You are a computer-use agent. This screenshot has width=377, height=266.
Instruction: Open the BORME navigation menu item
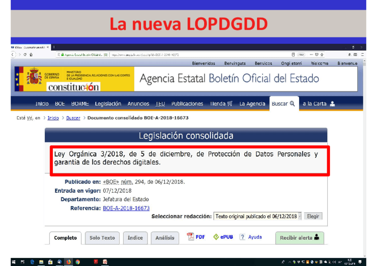tap(80, 104)
